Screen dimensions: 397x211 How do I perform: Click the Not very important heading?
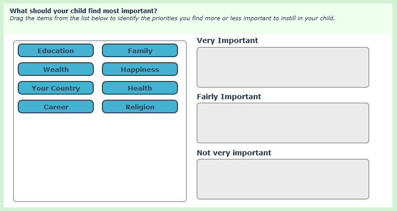pyautogui.click(x=234, y=153)
